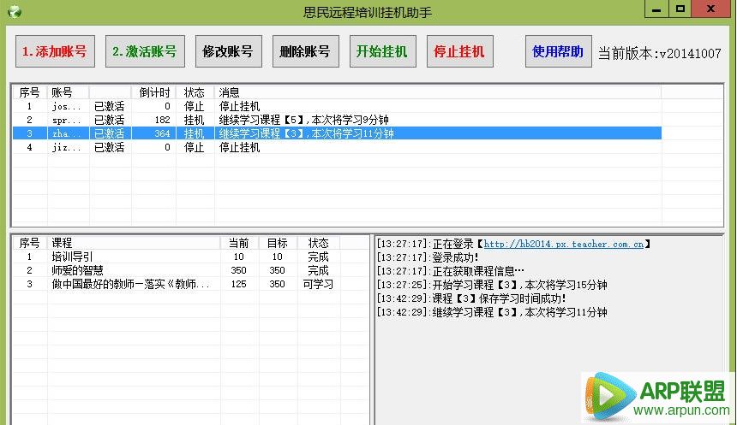737x425 pixels.
Task: Click the 倒计时 column header
Action: click(x=153, y=92)
